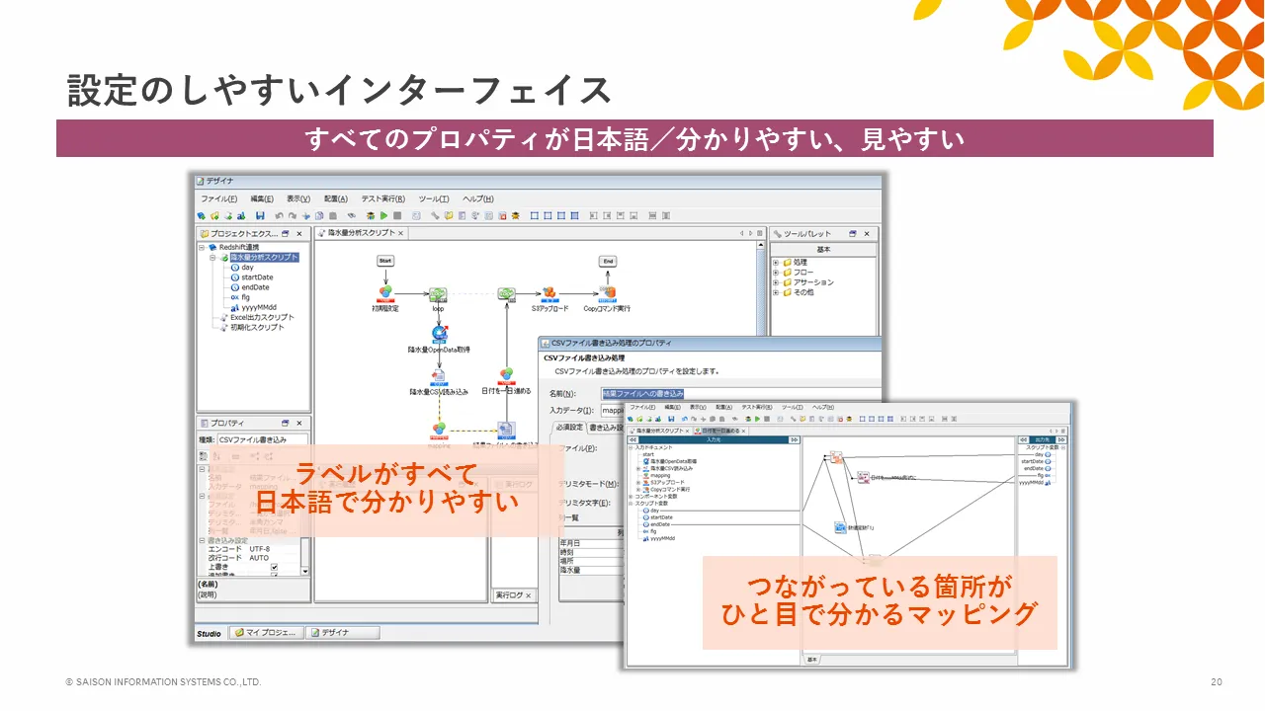This screenshot has width=1265, height=711.
Task: Expand the アサーション folder in Tool Palette
Action: click(777, 282)
